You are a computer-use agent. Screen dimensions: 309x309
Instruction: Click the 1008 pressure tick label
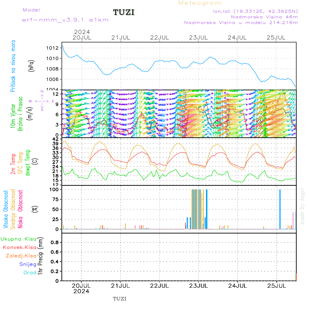point(52,69)
